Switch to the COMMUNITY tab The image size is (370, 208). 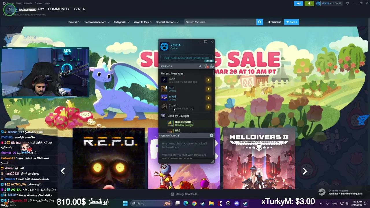59,9
